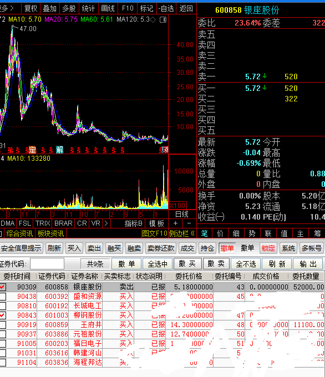Check the 盛和资源 order checkbox
This screenshot has height=377, width=325.
3,296
